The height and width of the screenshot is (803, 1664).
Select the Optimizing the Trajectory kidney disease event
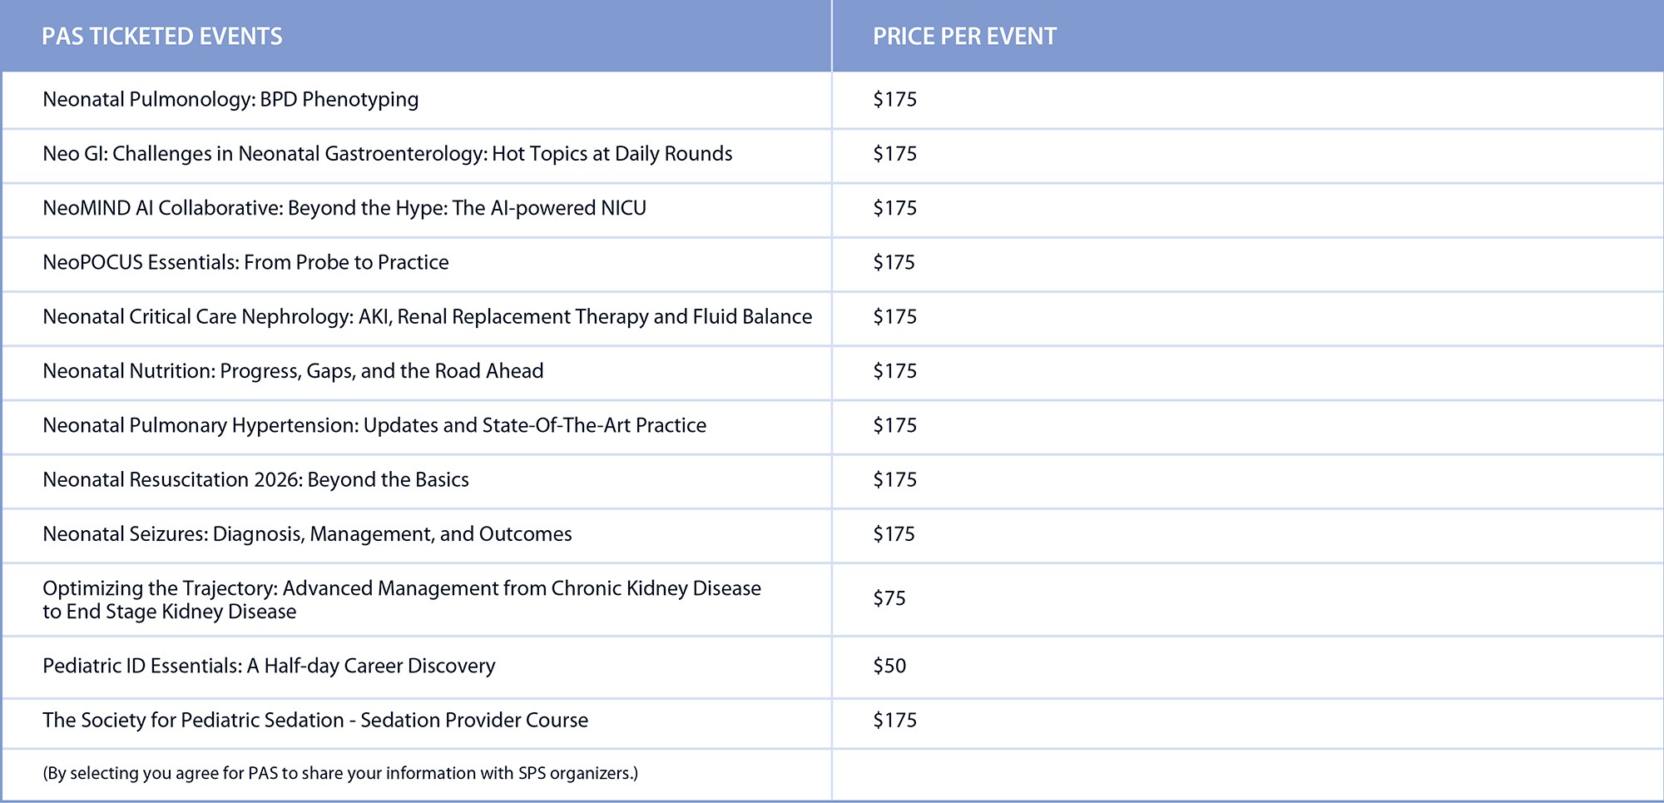click(x=401, y=600)
